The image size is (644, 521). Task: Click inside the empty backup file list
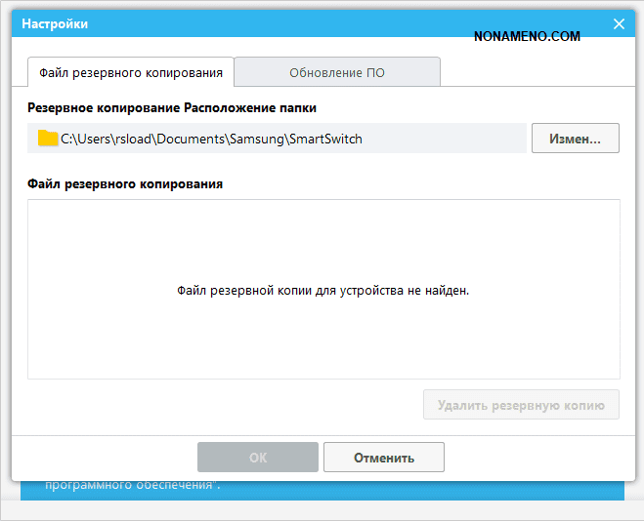point(322,244)
